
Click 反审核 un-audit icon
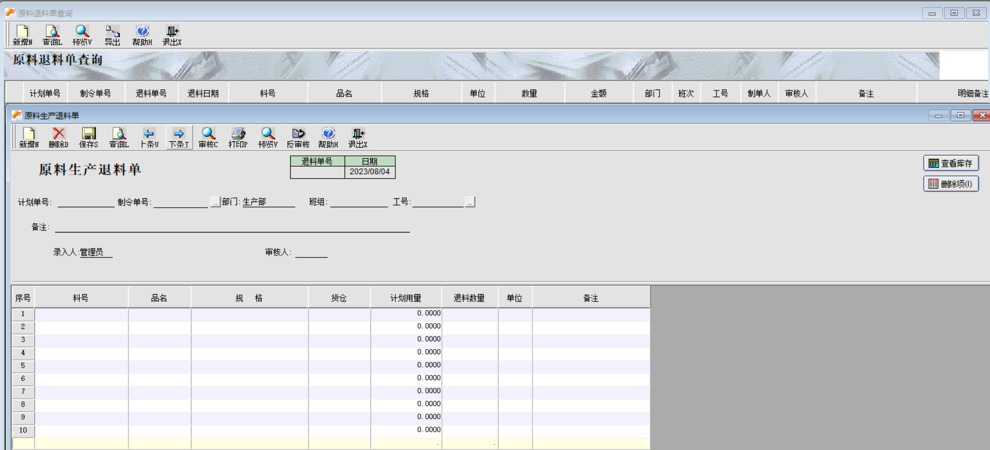click(x=298, y=138)
